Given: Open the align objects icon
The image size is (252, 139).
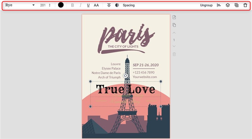Looking at the screenshot, I should coord(219,5).
